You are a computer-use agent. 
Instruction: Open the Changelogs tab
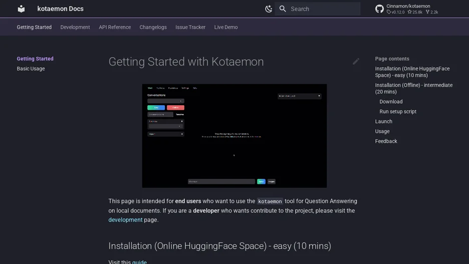153,27
